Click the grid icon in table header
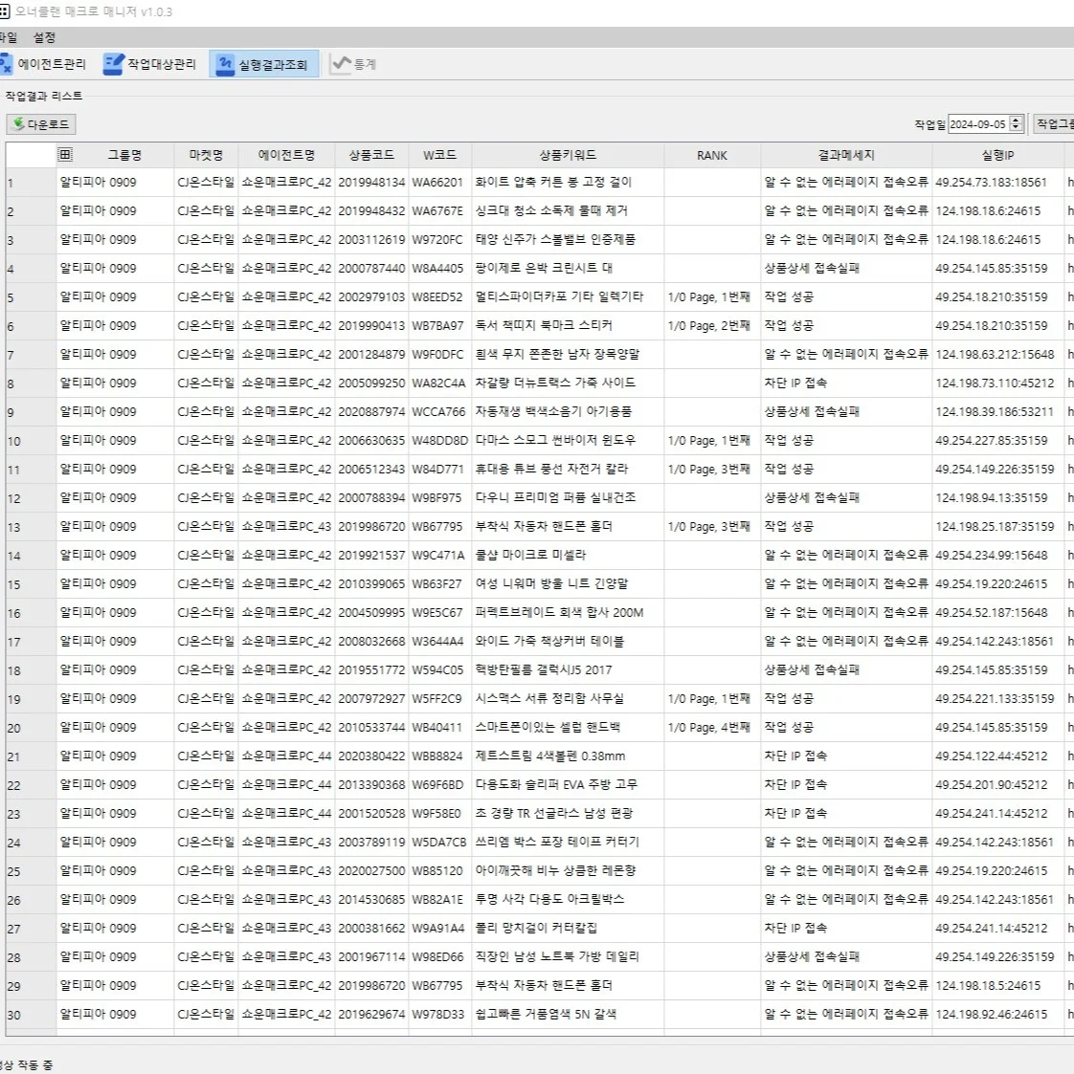 [65, 154]
